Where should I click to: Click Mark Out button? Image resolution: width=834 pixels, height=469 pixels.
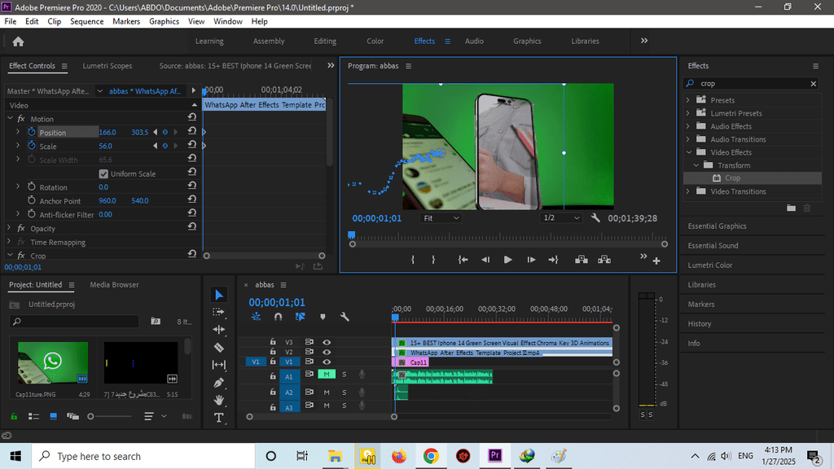pos(433,260)
